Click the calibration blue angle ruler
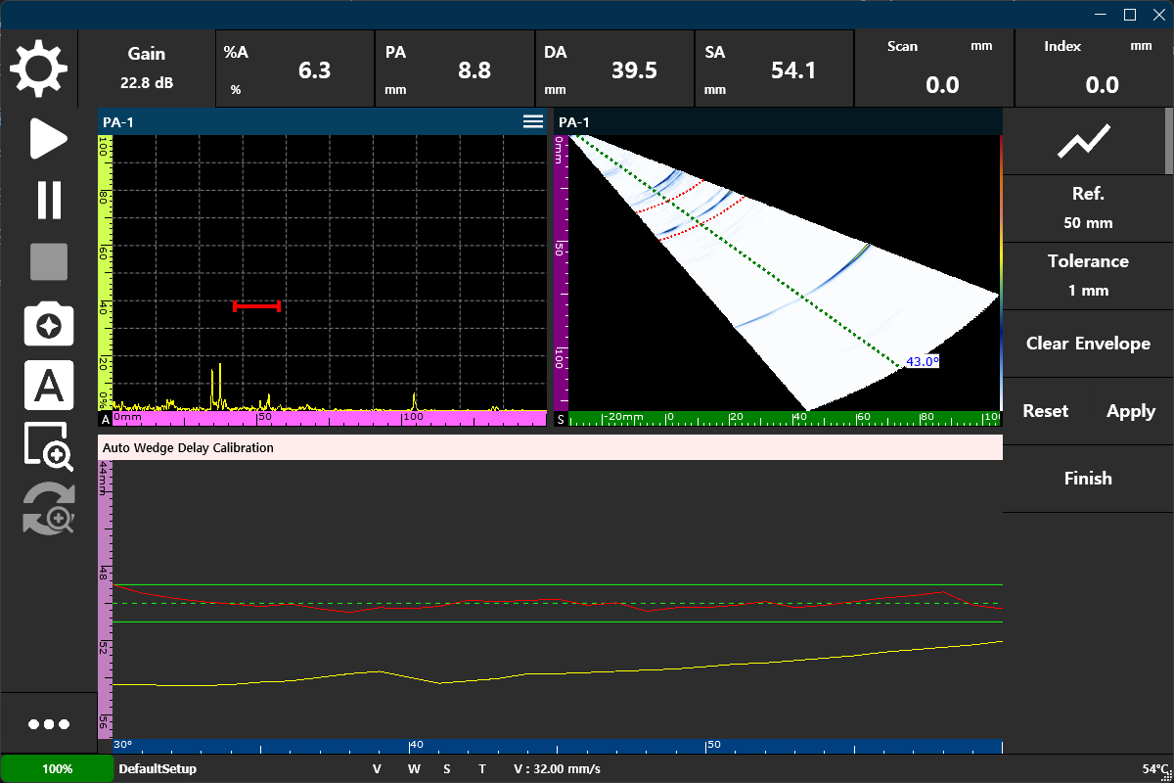This screenshot has height=783, width=1174. click(558, 746)
